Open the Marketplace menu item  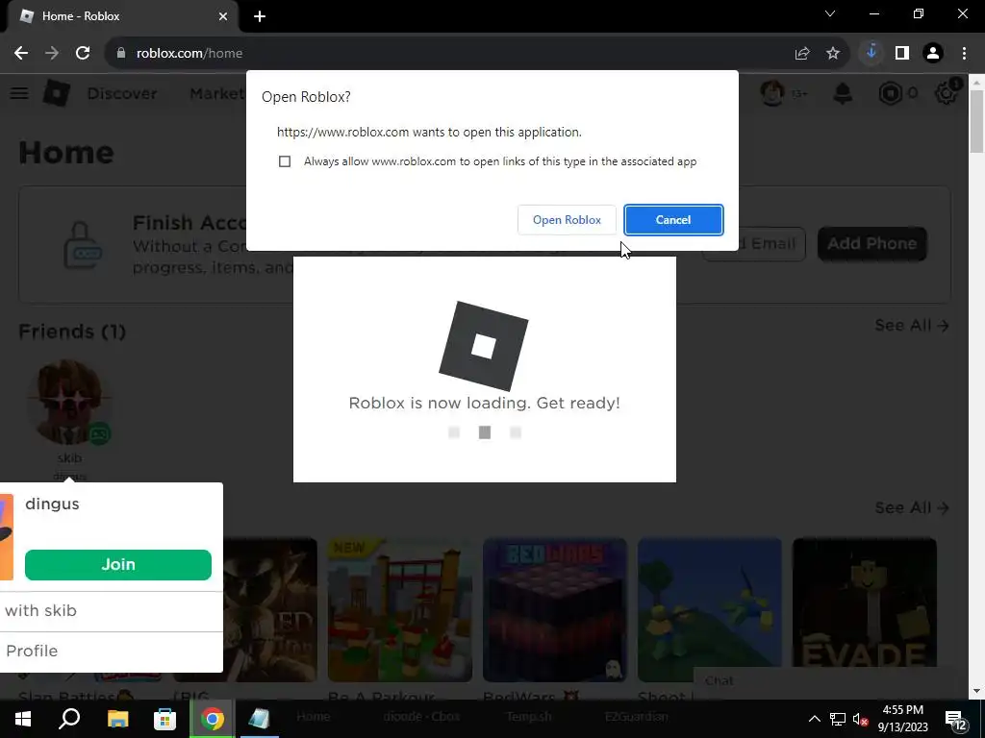(217, 93)
